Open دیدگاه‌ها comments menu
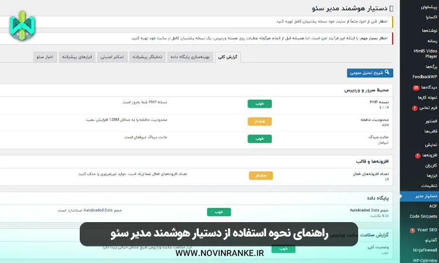This screenshot has width=439, height=263. [x=429, y=88]
